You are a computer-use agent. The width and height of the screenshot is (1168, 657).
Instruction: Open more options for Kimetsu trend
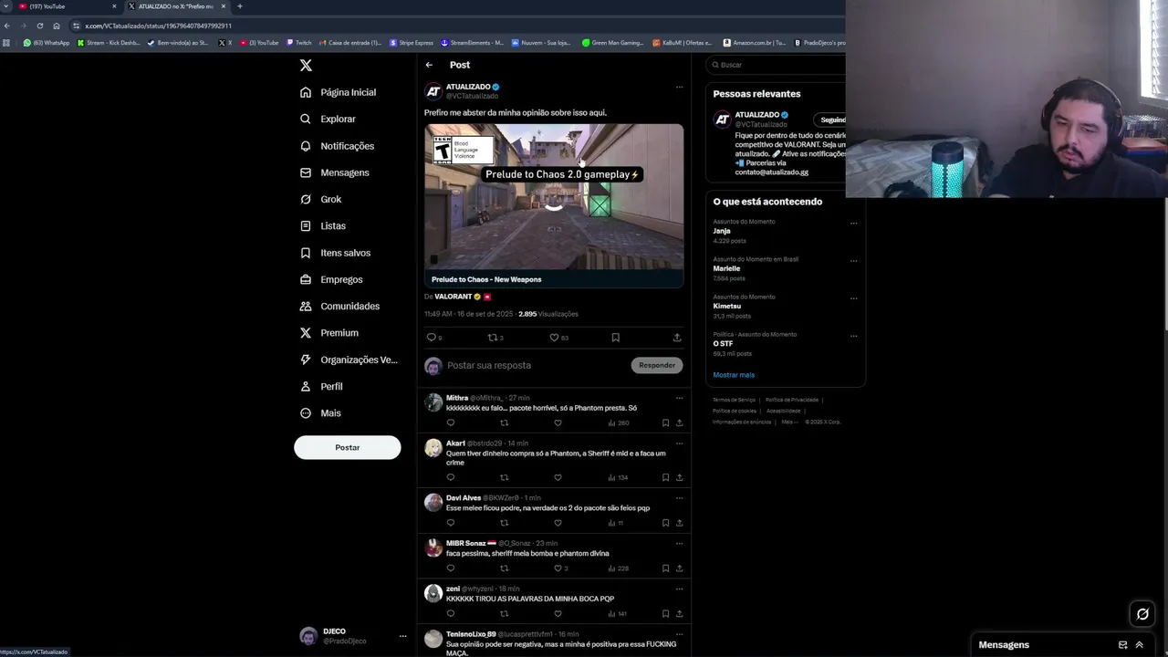tap(854, 298)
